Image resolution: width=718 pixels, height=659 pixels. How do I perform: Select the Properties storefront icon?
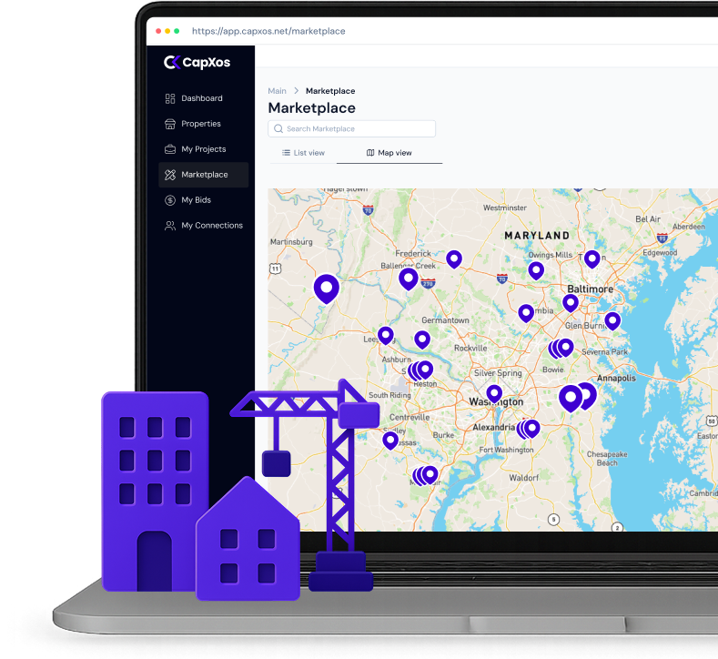[x=170, y=124]
